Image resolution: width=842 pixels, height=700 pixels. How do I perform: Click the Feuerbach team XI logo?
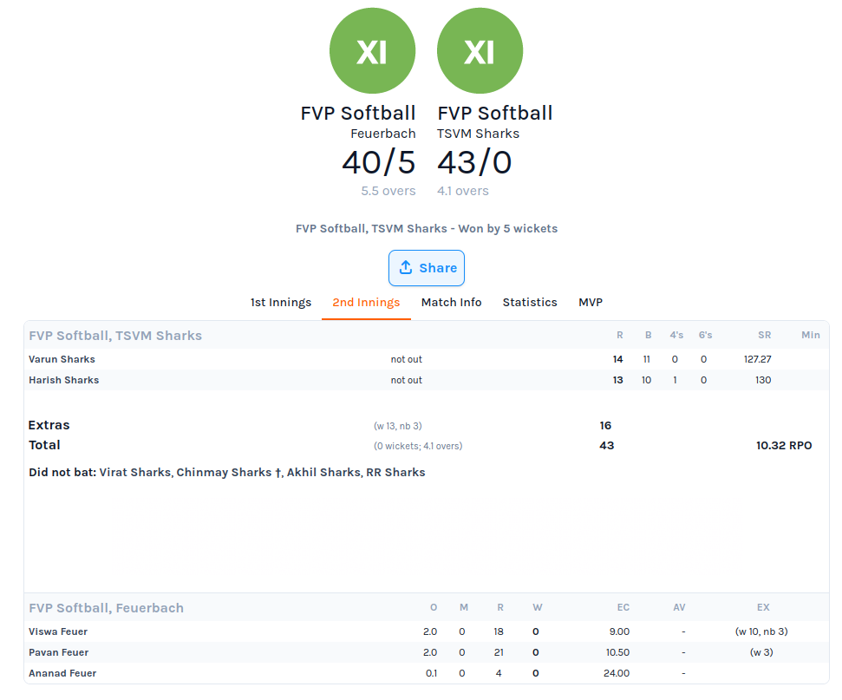(372, 50)
